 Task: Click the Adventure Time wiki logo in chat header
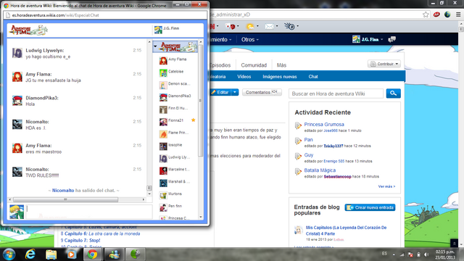pos(28,30)
